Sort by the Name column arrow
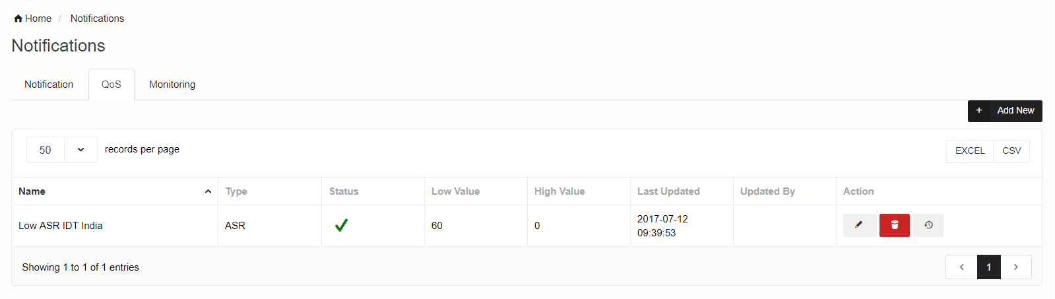The height and width of the screenshot is (299, 1055). [208, 191]
